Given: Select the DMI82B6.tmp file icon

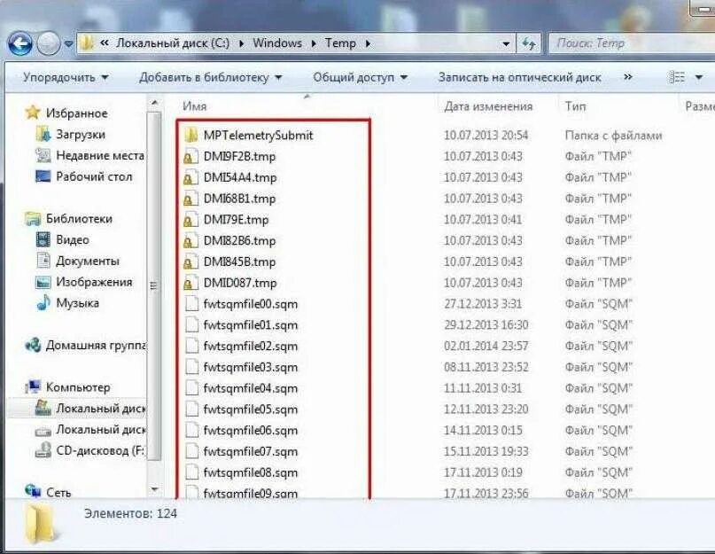Looking at the screenshot, I should [x=191, y=240].
